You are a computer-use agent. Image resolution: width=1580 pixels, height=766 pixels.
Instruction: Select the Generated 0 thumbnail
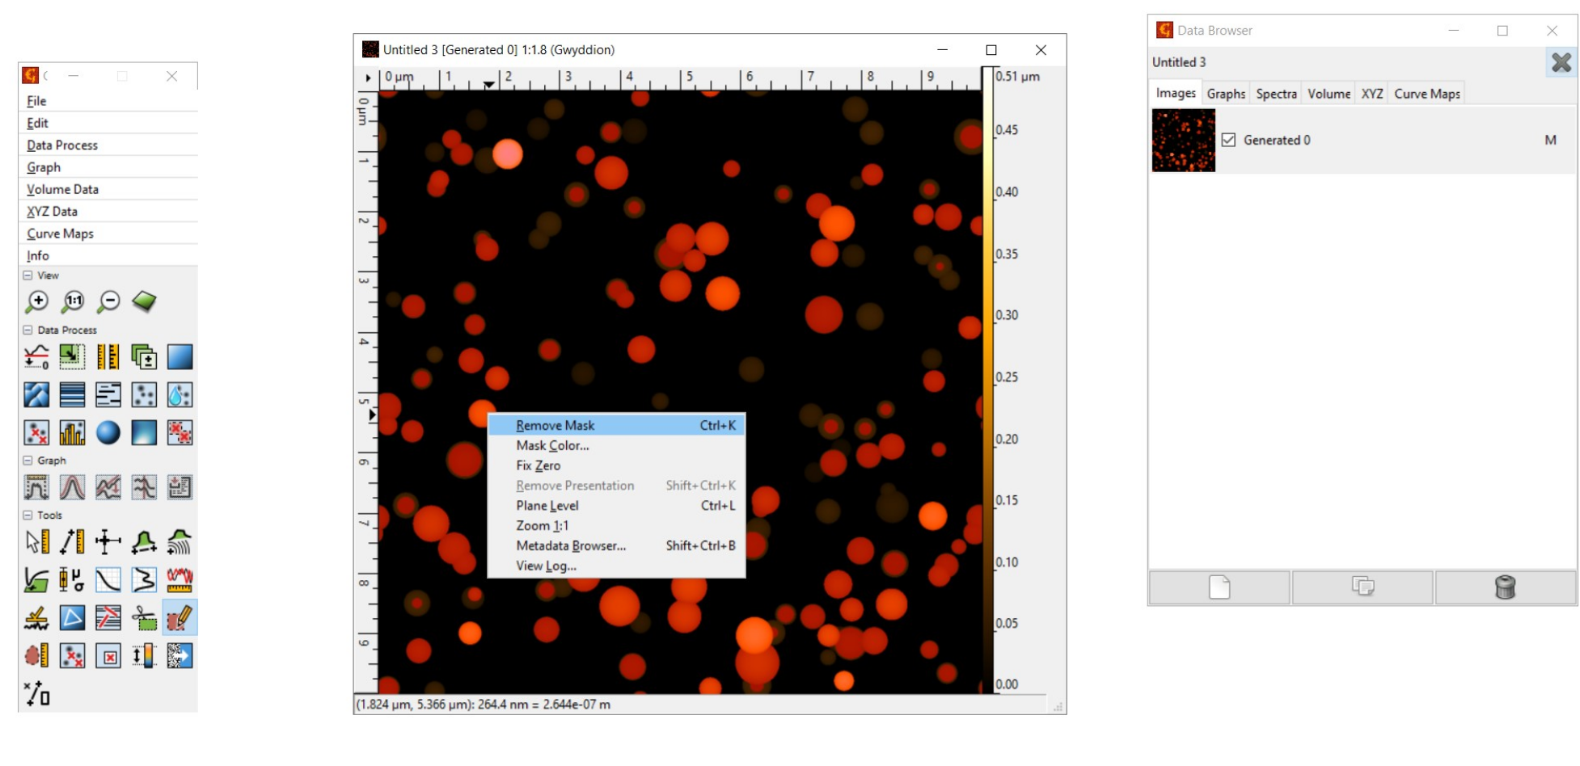click(1183, 140)
